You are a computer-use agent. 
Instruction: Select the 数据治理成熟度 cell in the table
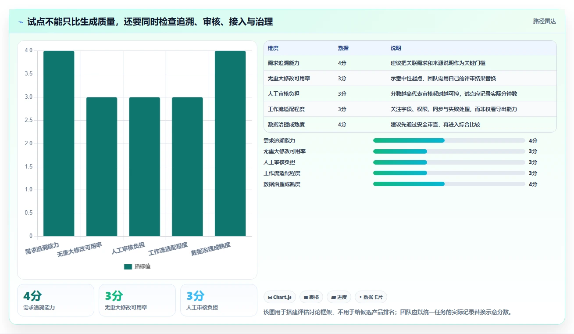(286, 125)
